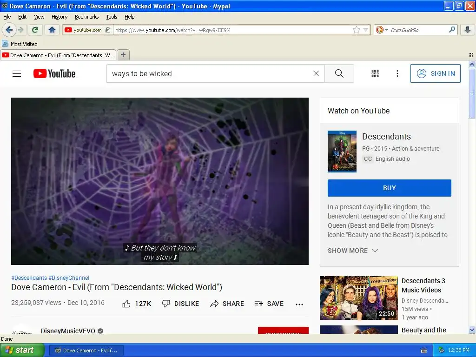Click the browser URL address bar
The image size is (476, 357).
232,30
